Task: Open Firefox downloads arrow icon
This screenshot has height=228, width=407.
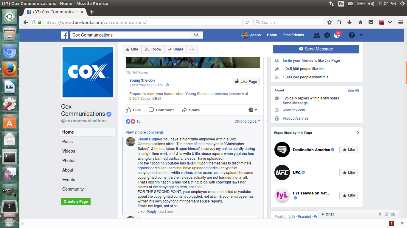Action: pos(349,22)
